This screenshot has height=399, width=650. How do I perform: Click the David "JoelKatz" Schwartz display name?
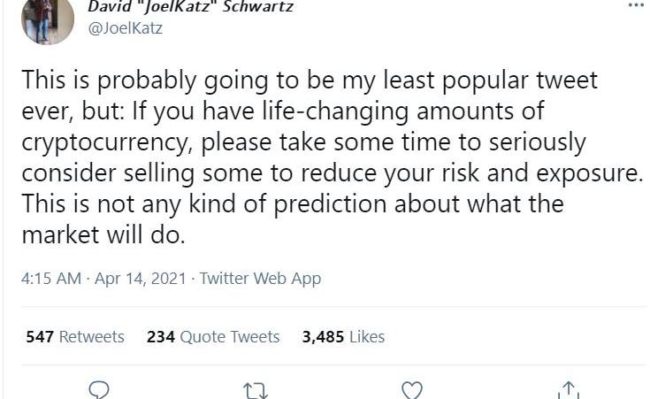[x=190, y=7]
